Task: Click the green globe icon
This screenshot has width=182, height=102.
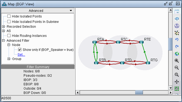Action: 177,54
